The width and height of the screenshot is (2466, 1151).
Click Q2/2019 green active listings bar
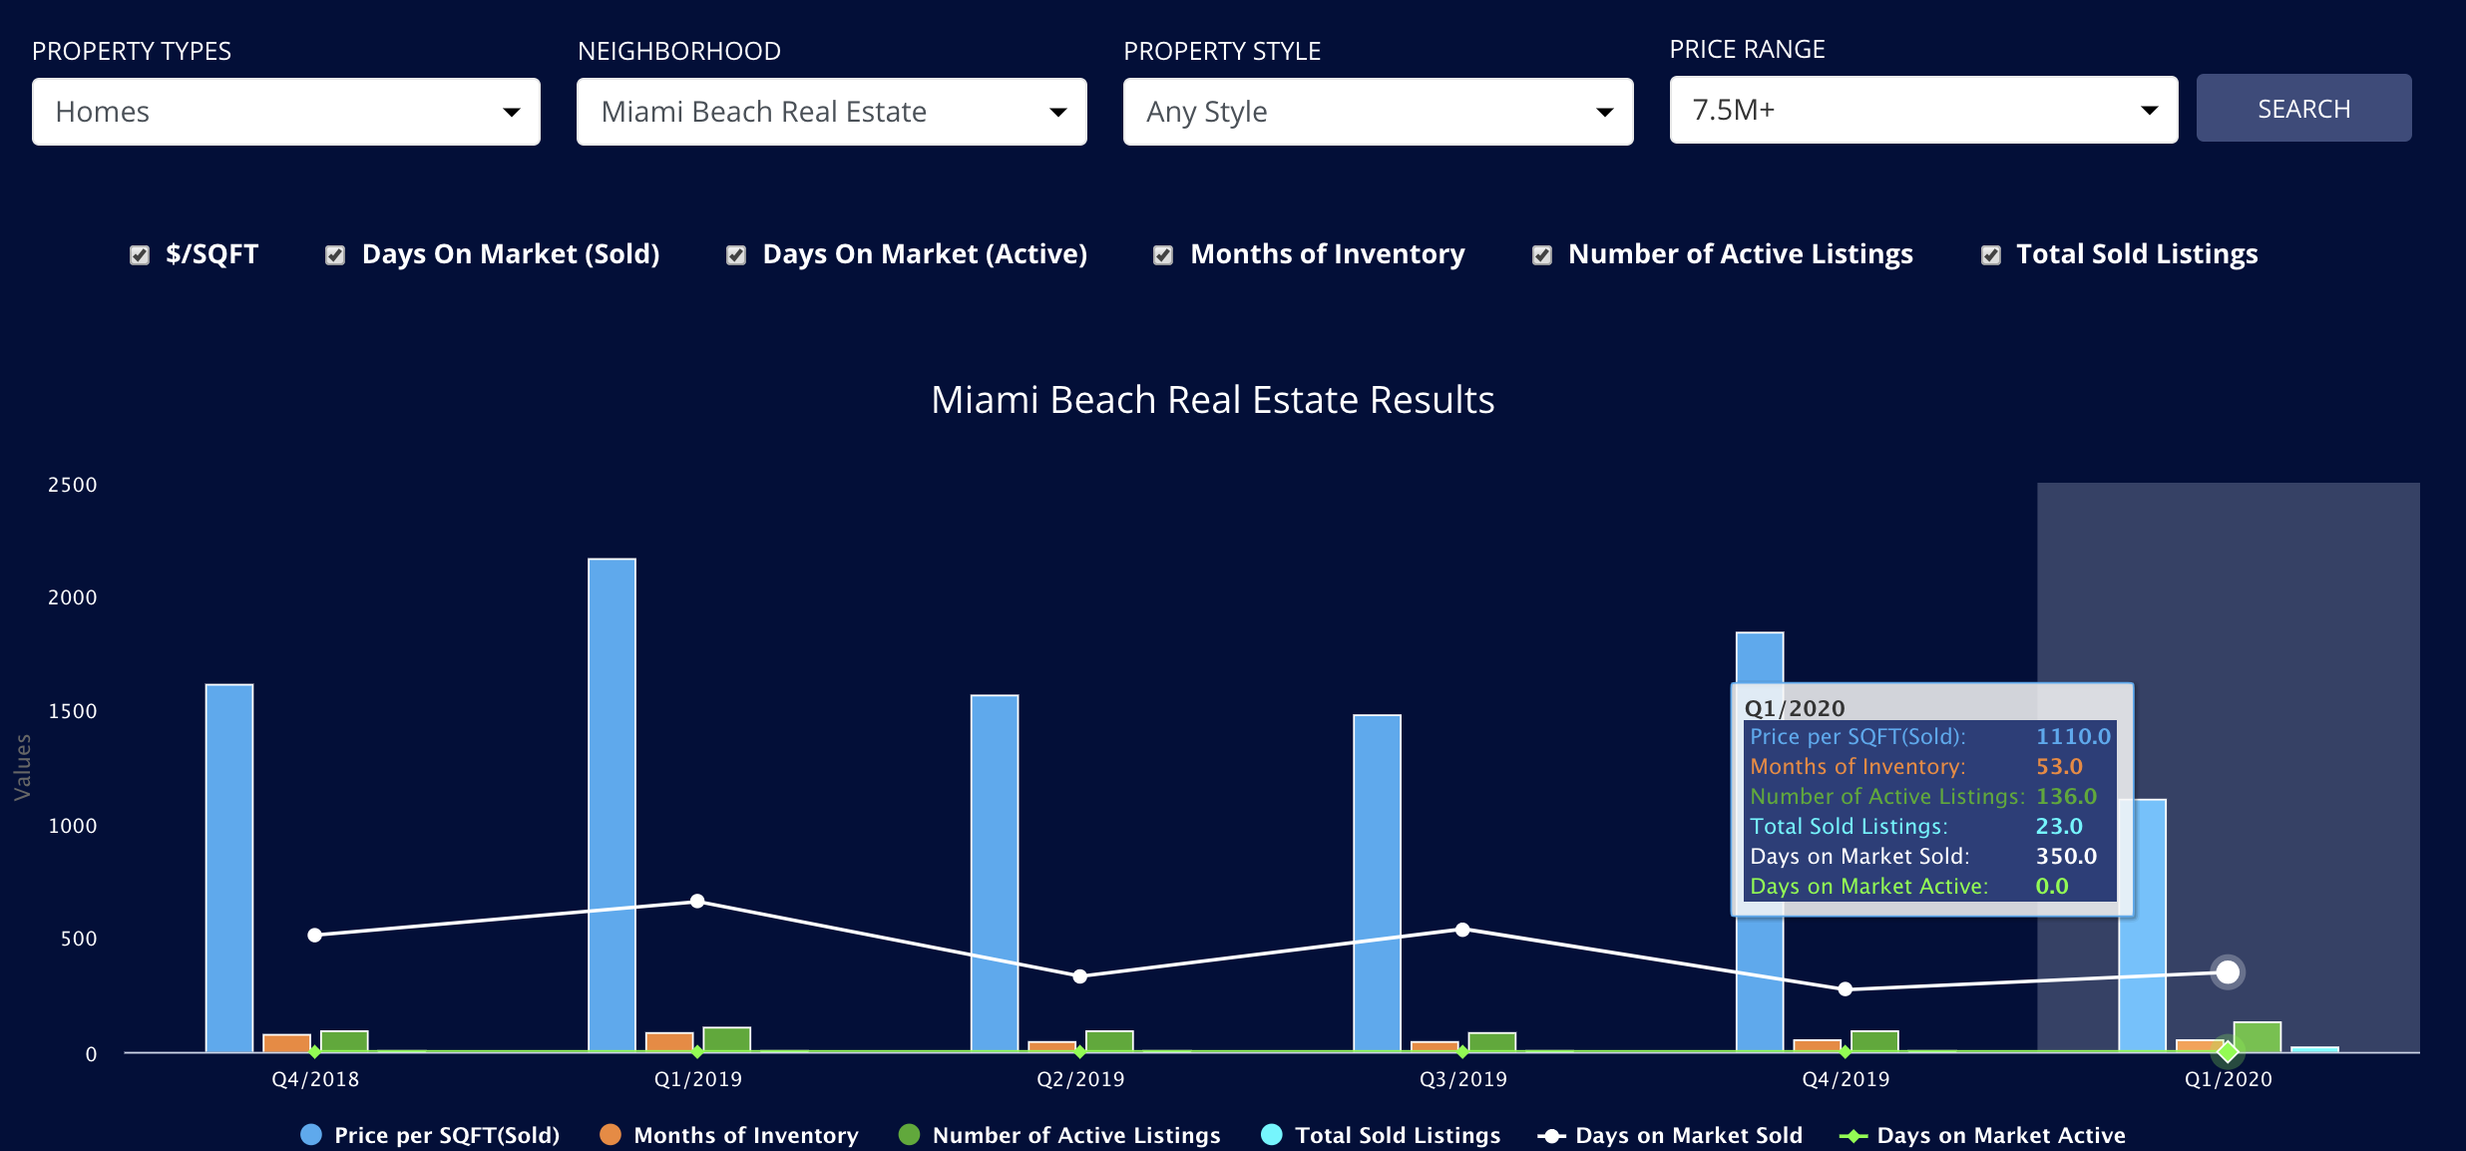pos(1109,1041)
